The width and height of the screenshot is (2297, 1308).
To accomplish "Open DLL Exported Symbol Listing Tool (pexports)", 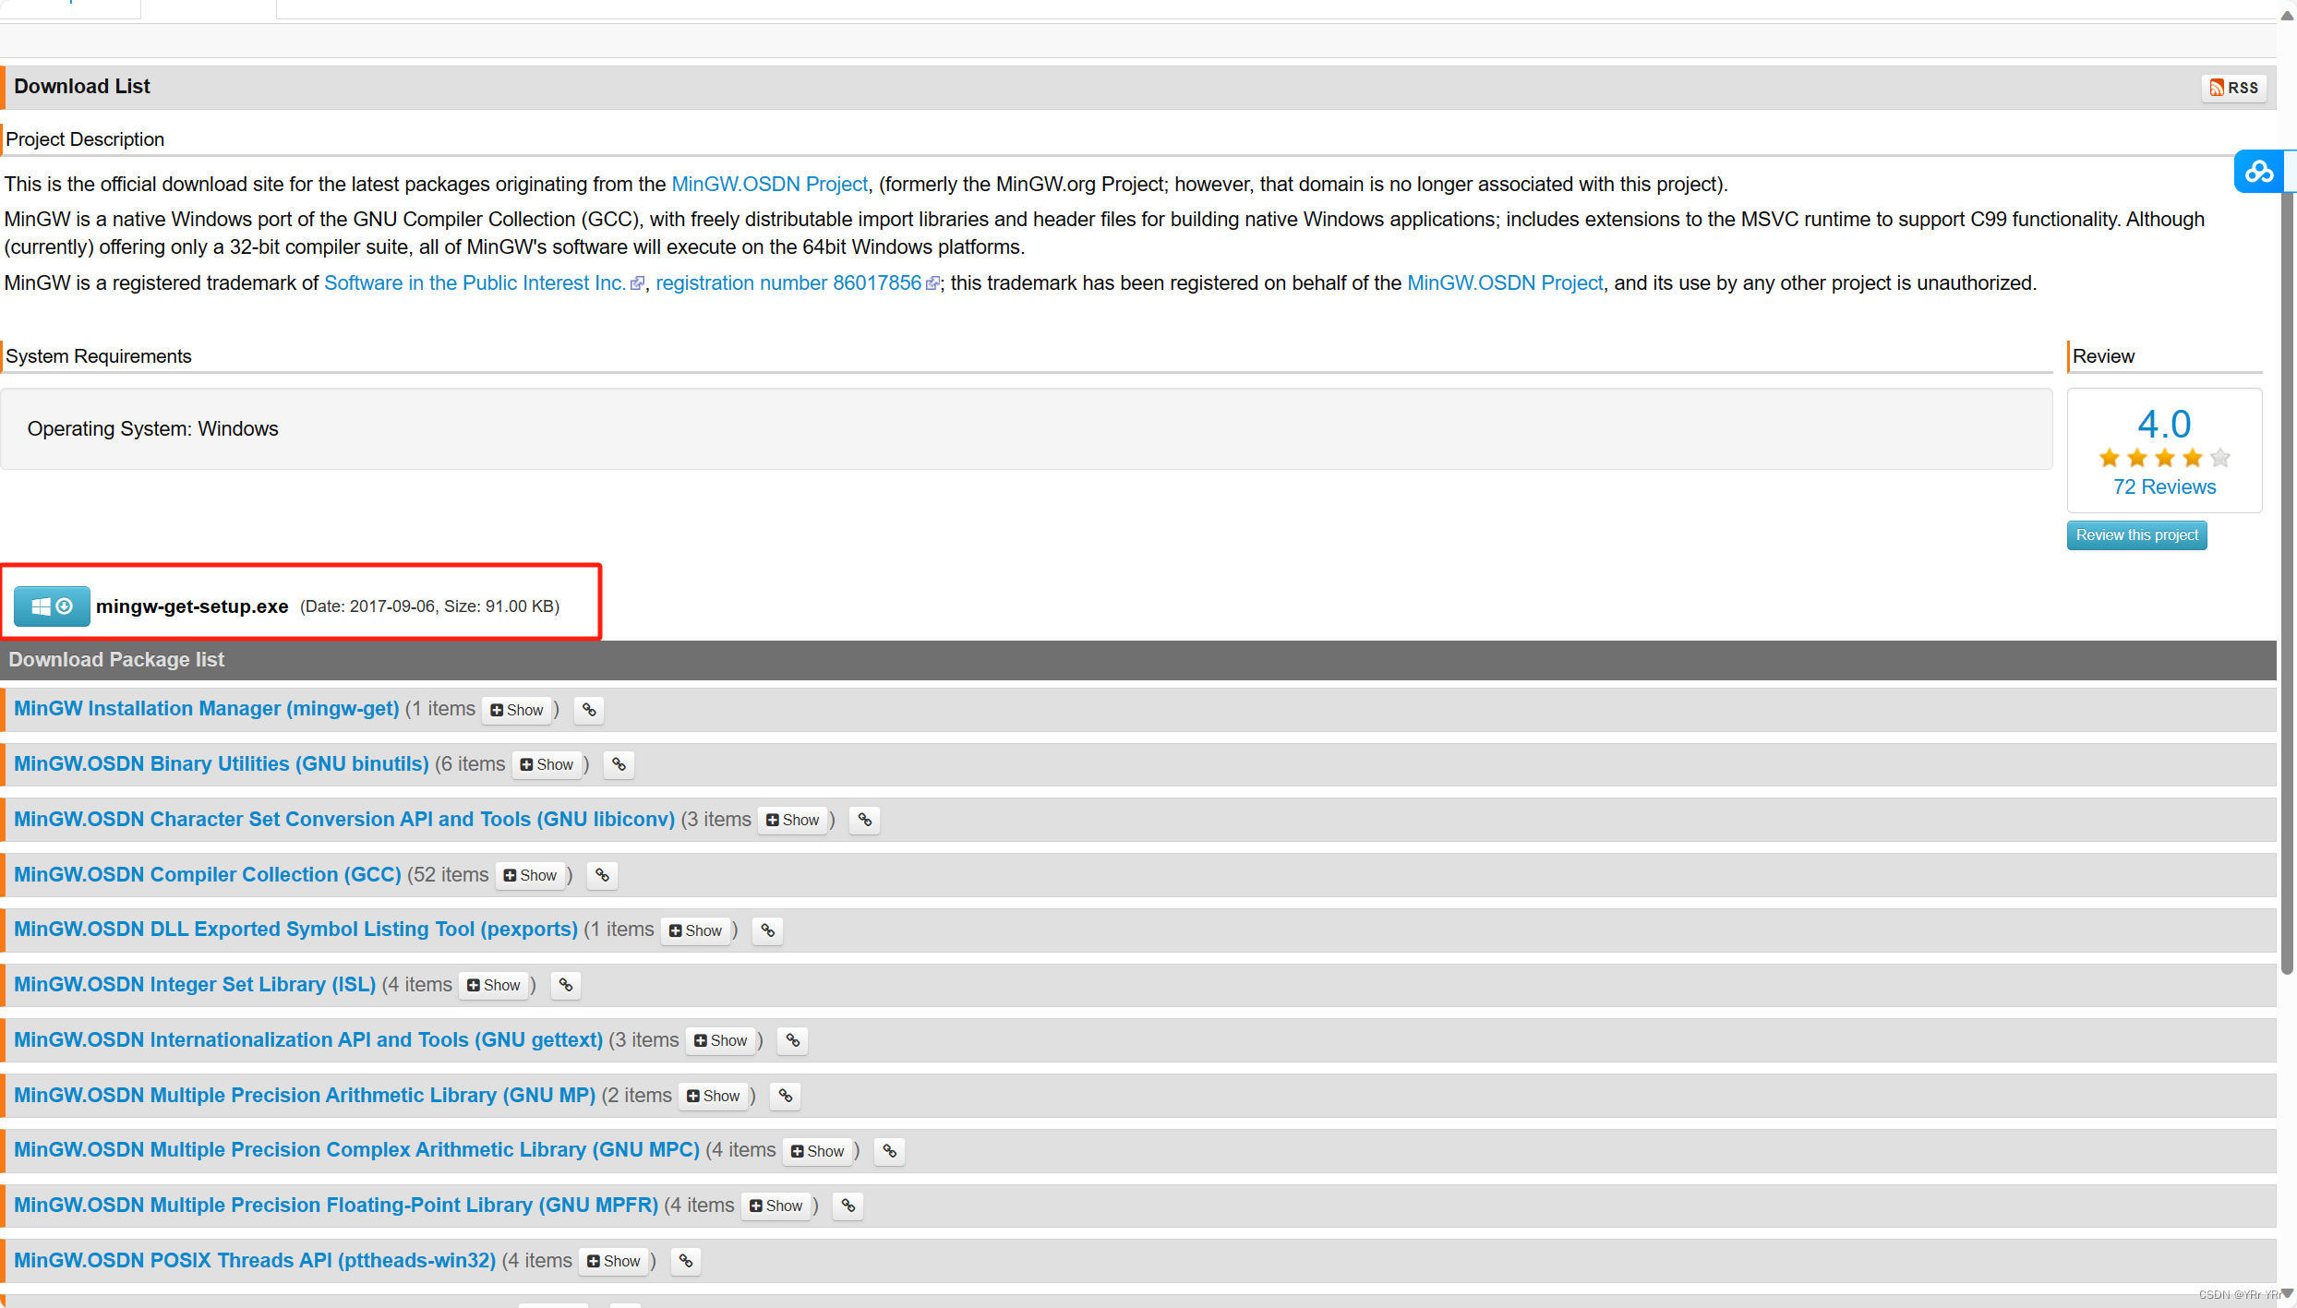I will pyautogui.click(x=296, y=929).
